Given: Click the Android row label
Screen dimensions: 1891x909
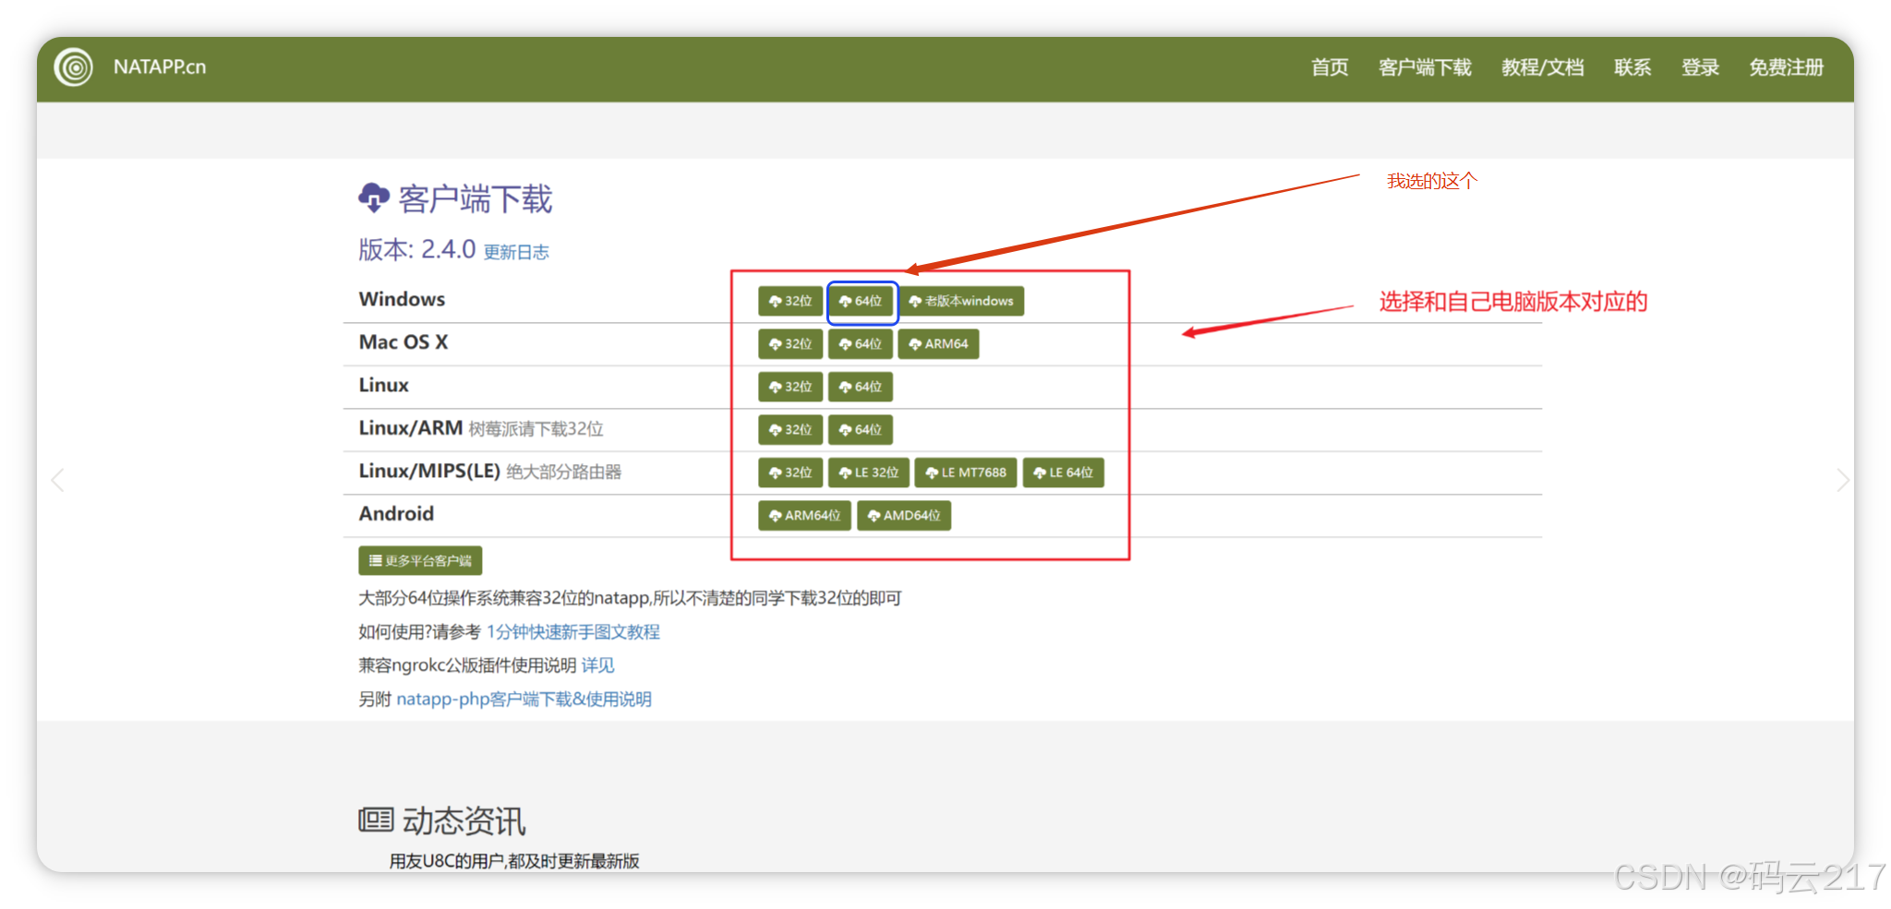Looking at the screenshot, I should [396, 514].
